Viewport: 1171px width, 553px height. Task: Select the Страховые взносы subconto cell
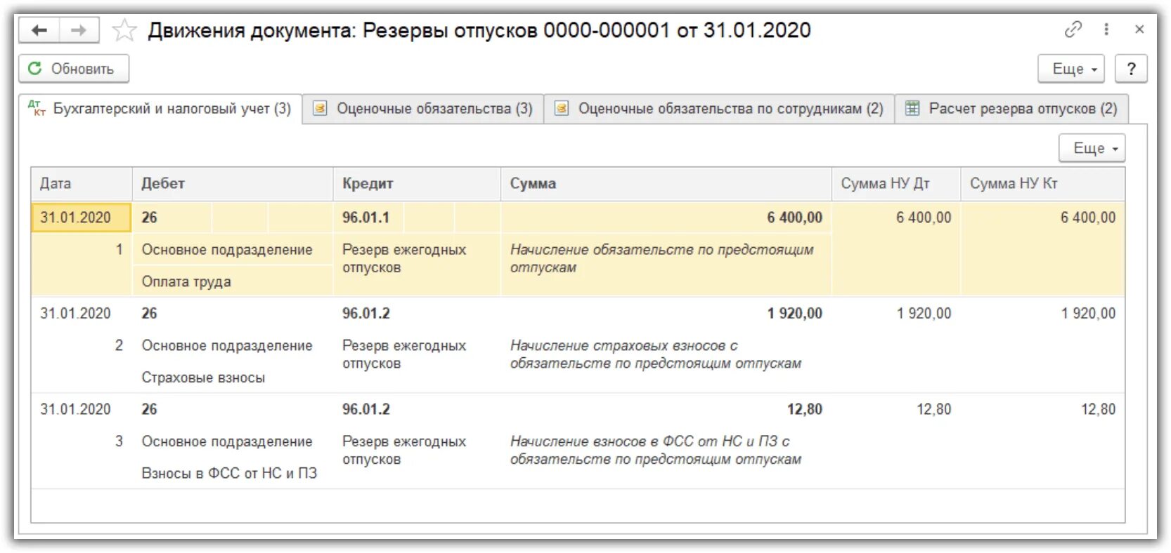[x=233, y=378]
